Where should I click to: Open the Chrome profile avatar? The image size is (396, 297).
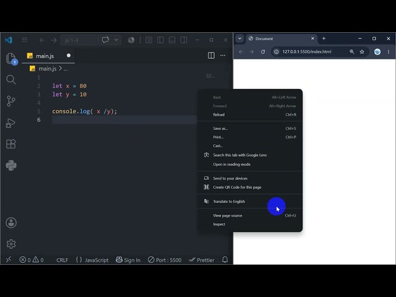tap(377, 51)
